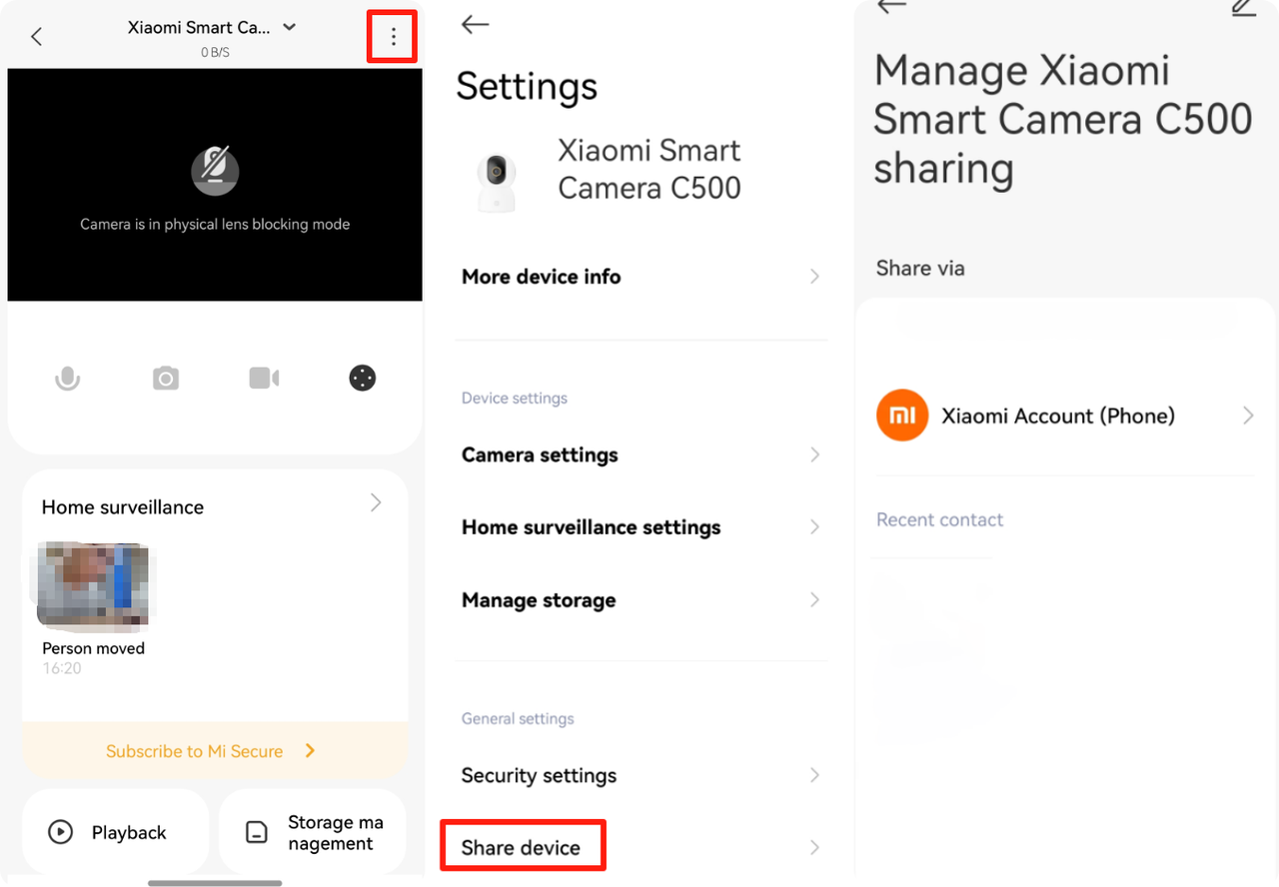Viewport: 1279px width, 887px height.
Task: Open the pan-tilt direction control icon
Action: click(362, 379)
